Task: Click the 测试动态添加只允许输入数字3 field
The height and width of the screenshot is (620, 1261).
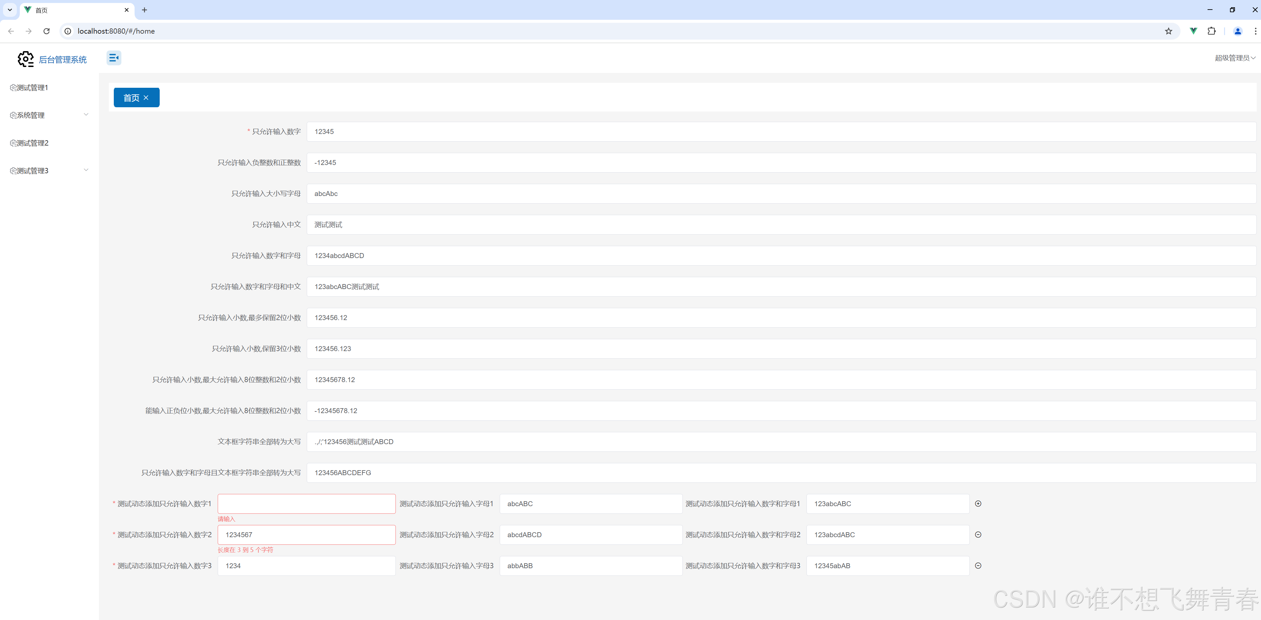Action: (306, 566)
